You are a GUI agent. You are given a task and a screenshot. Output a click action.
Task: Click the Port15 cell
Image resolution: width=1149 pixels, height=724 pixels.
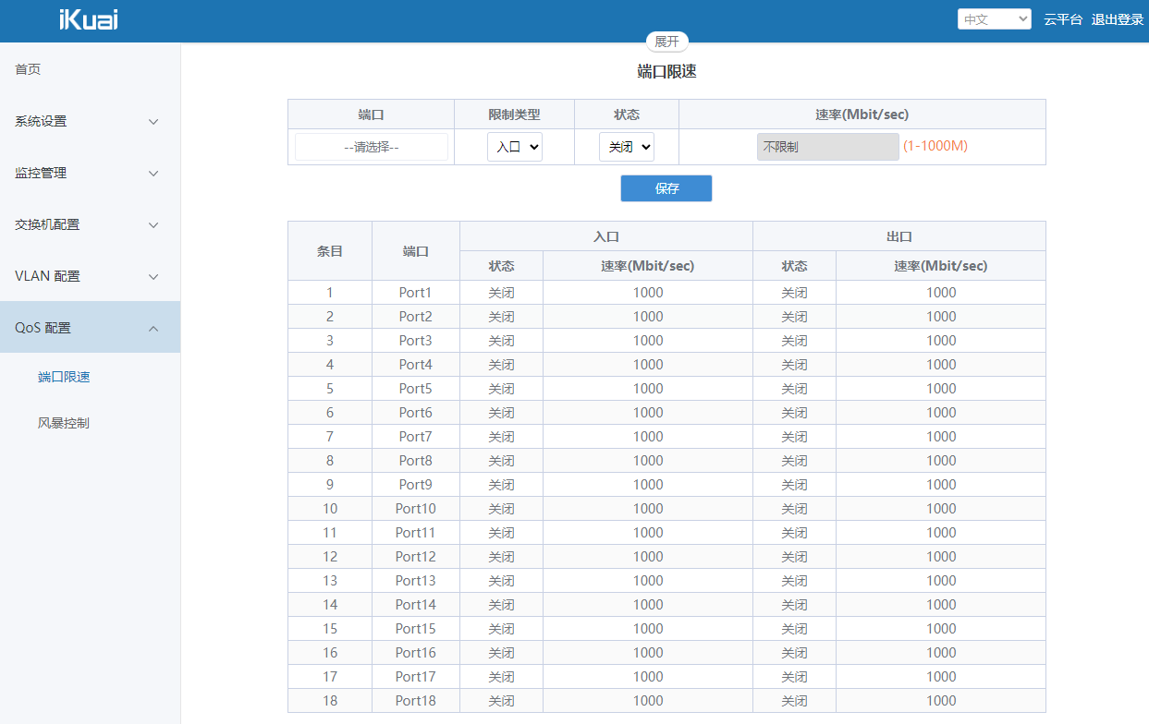[x=416, y=629]
